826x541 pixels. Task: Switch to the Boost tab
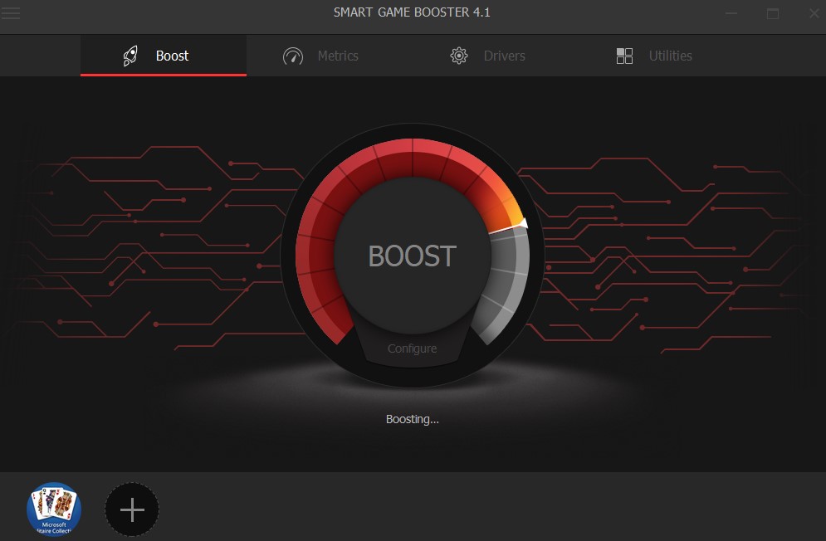point(164,56)
